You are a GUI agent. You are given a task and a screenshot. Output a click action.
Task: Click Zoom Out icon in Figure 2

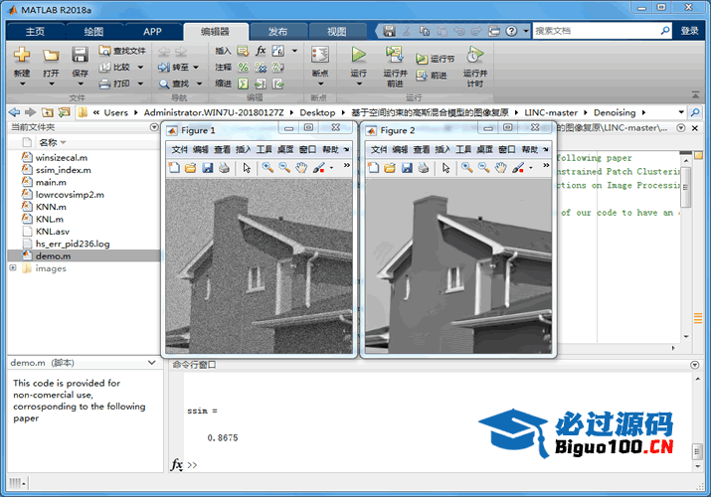tap(484, 168)
